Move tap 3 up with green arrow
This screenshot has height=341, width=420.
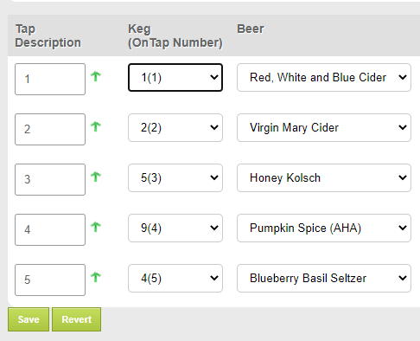coord(96,177)
